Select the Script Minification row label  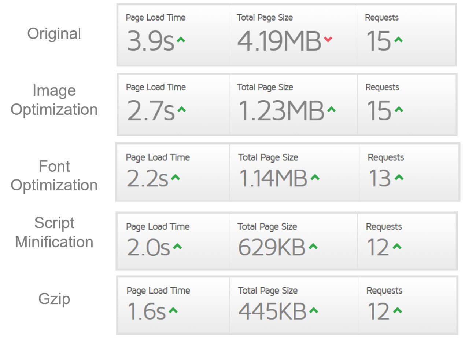[x=54, y=233]
